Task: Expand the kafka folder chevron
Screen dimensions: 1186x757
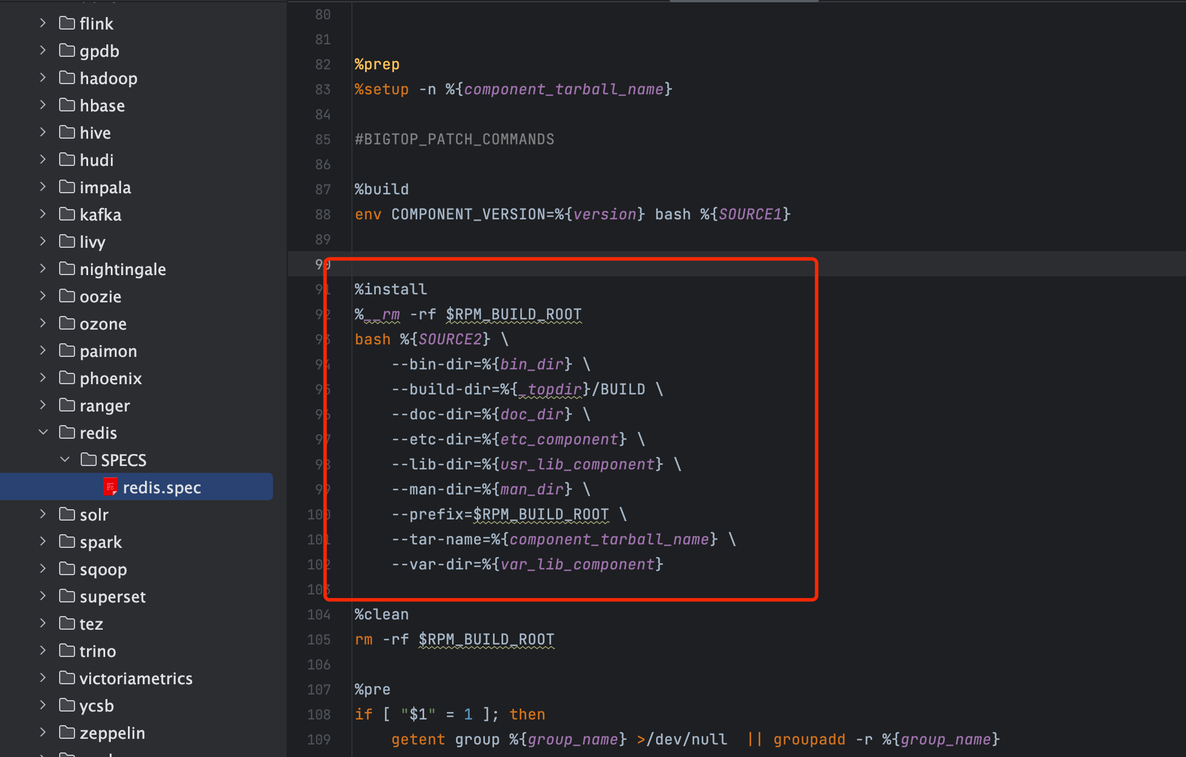Action: [x=43, y=214]
